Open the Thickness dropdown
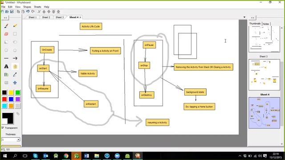The image size is (285, 160). (18, 140)
